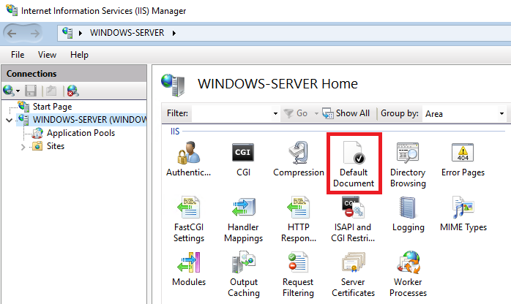Click the Show All button

pos(346,113)
